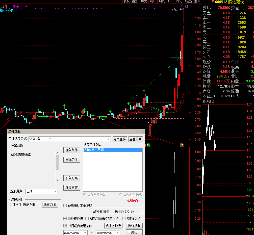Click the 加入条件 button
254x235 pixels.
click(72, 150)
